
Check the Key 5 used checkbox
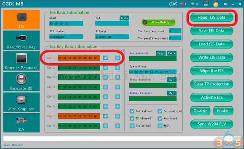pyautogui.click(x=106, y=96)
